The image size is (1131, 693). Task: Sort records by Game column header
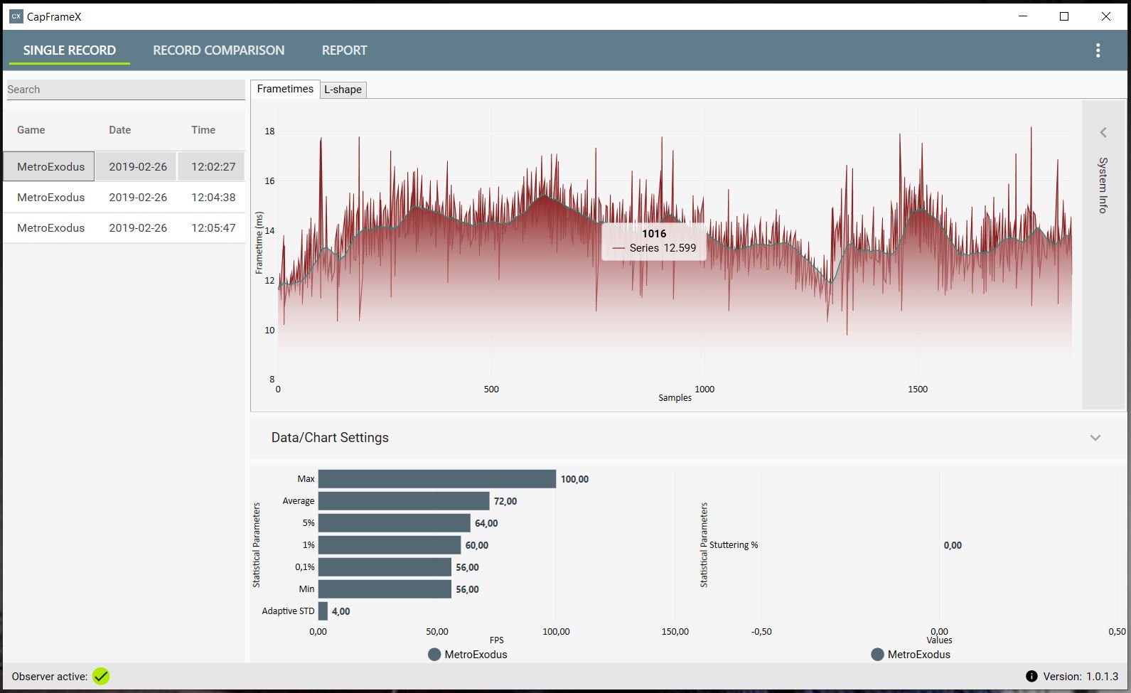[31, 130]
